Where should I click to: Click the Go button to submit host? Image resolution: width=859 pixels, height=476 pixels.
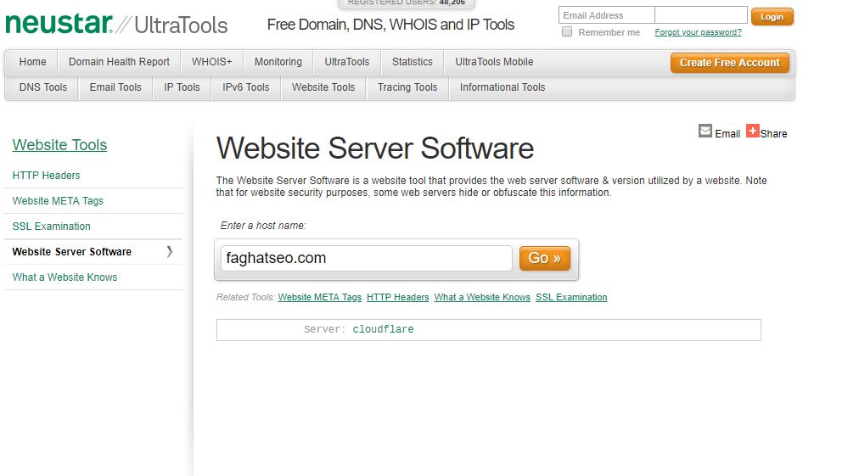[x=545, y=258]
